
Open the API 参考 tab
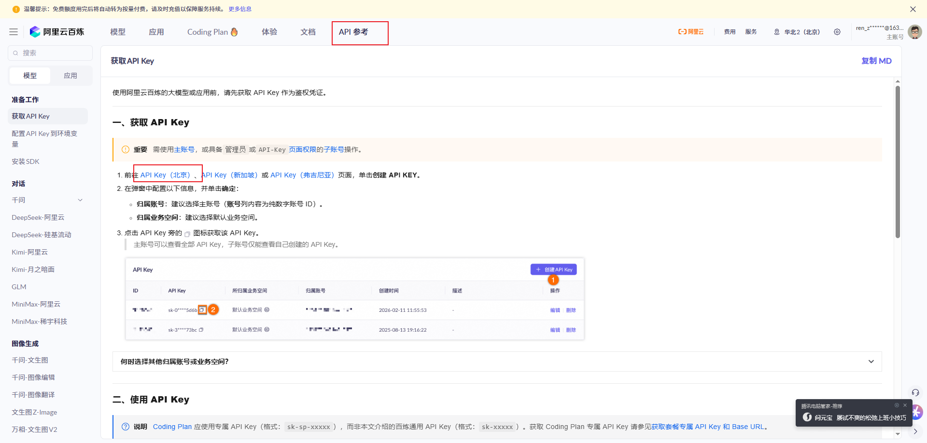click(x=353, y=32)
